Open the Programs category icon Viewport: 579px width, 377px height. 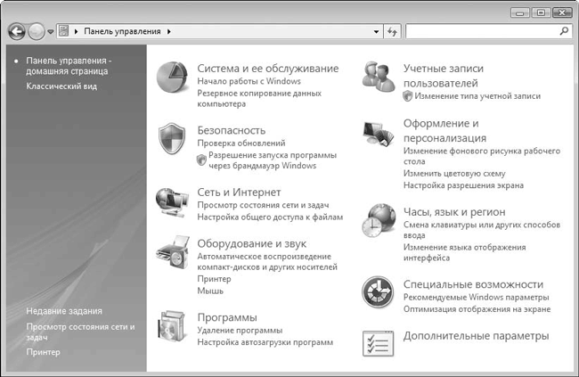[173, 327]
